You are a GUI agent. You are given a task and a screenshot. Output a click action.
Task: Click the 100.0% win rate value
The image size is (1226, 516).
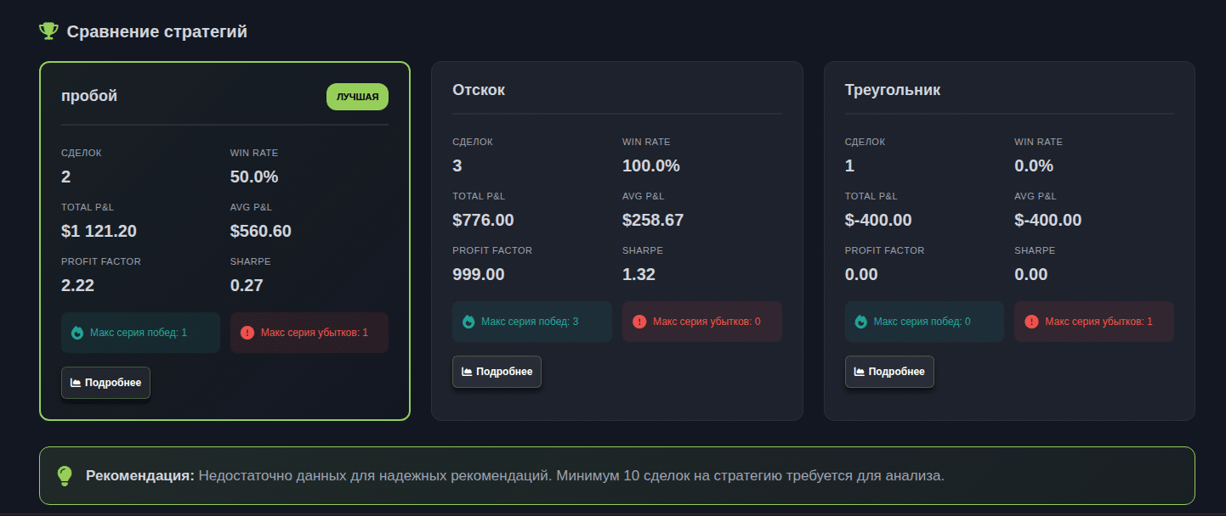650,165
